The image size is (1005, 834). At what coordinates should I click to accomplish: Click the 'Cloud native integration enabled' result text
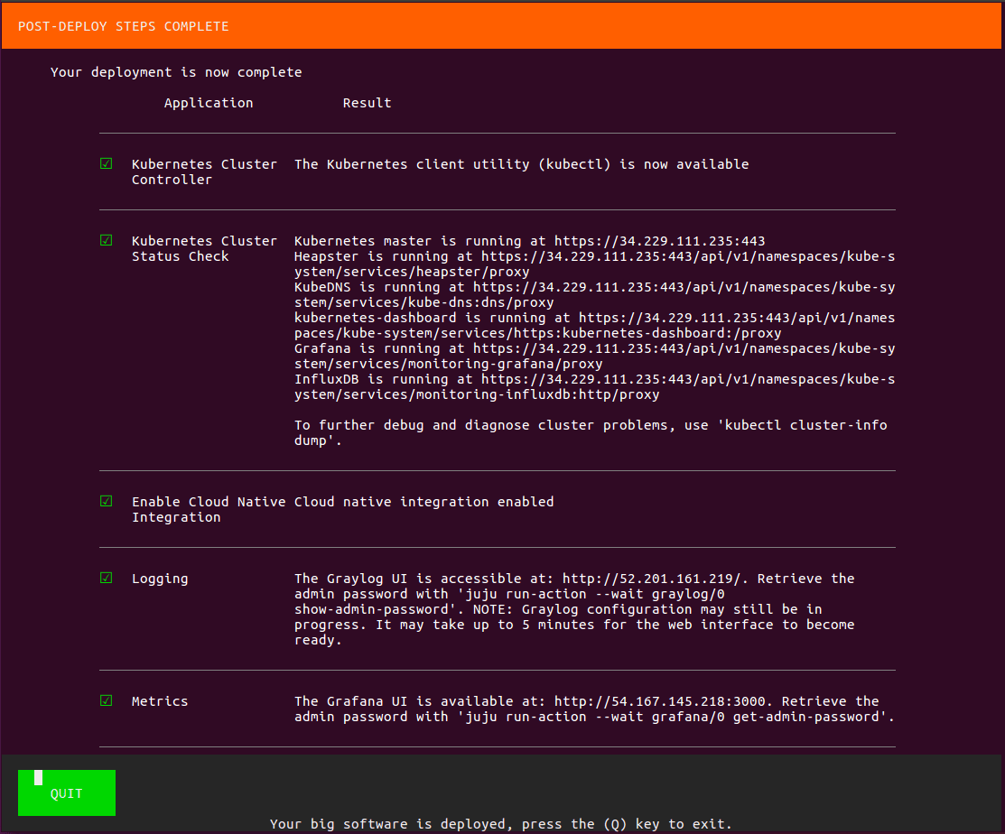tap(423, 502)
